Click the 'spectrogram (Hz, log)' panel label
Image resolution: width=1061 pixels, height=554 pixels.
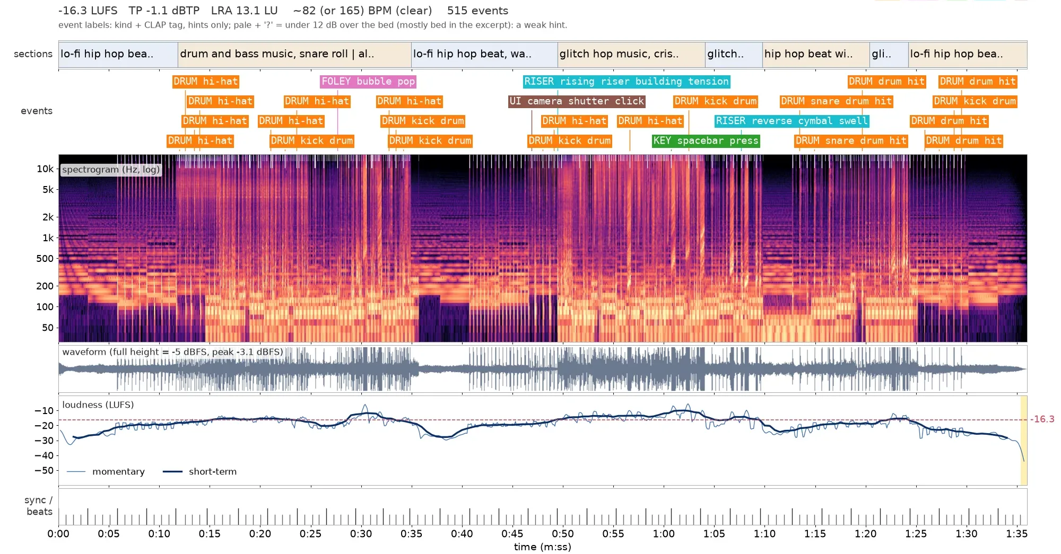pos(111,170)
